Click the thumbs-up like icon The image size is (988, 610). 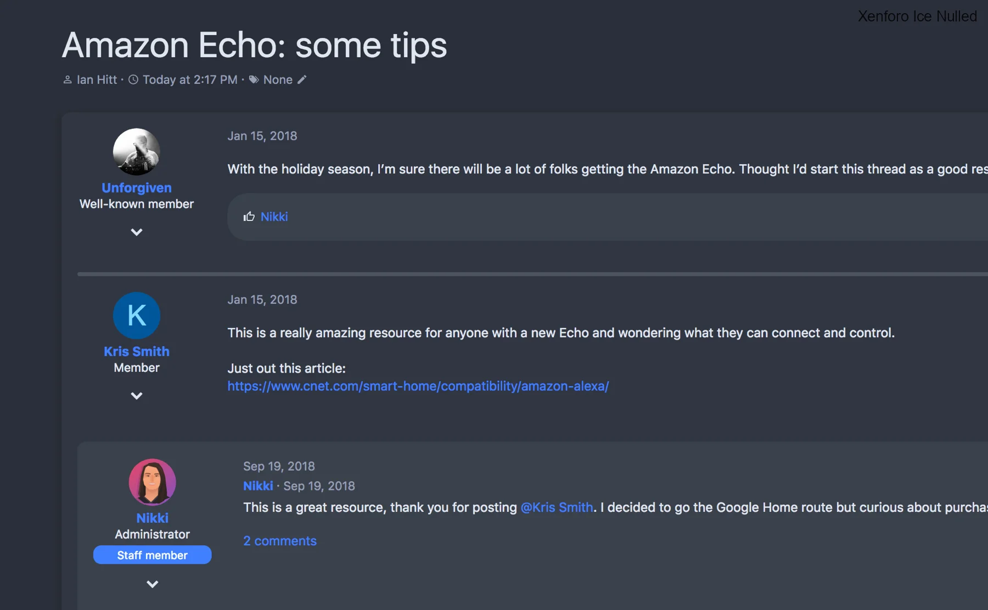click(x=249, y=217)
